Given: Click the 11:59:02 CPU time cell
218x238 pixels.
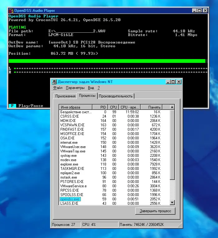Looking at the screenshot, I should [132, 112].
